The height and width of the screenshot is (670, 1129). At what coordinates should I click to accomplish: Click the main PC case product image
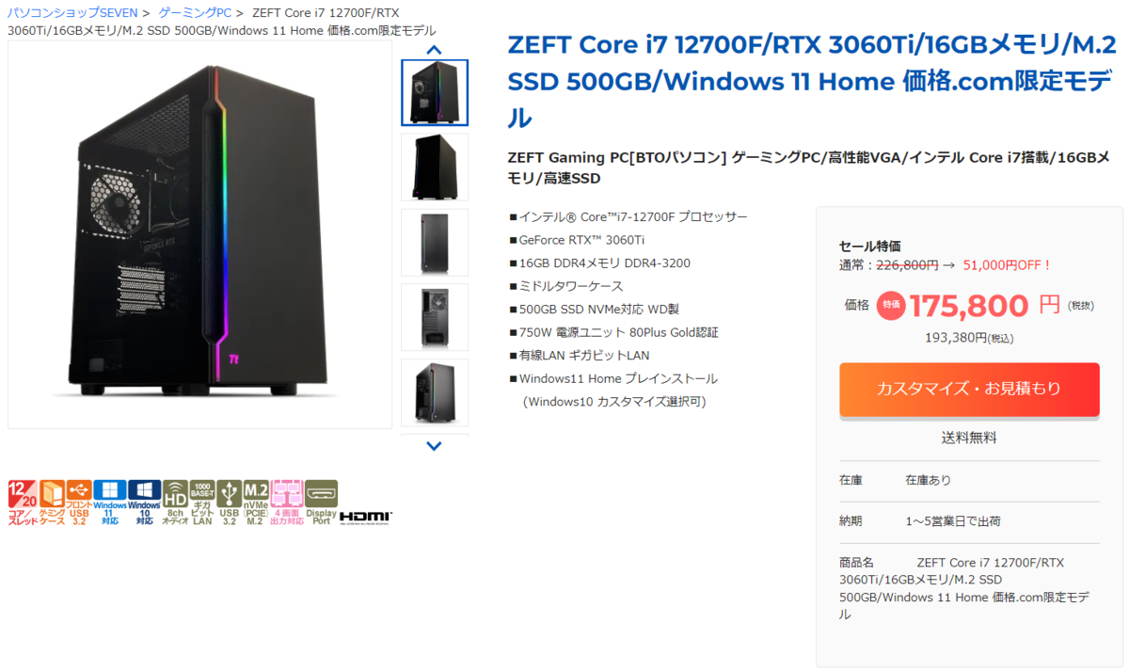coord(200,234)
